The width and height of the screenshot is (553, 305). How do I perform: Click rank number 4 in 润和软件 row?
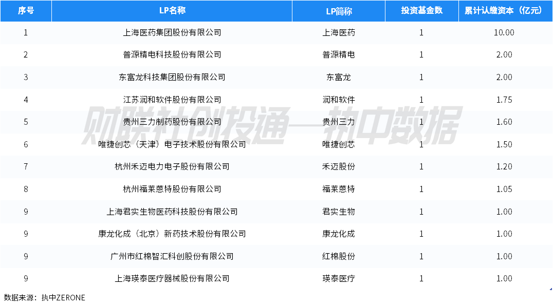click(x=26, y=100)
